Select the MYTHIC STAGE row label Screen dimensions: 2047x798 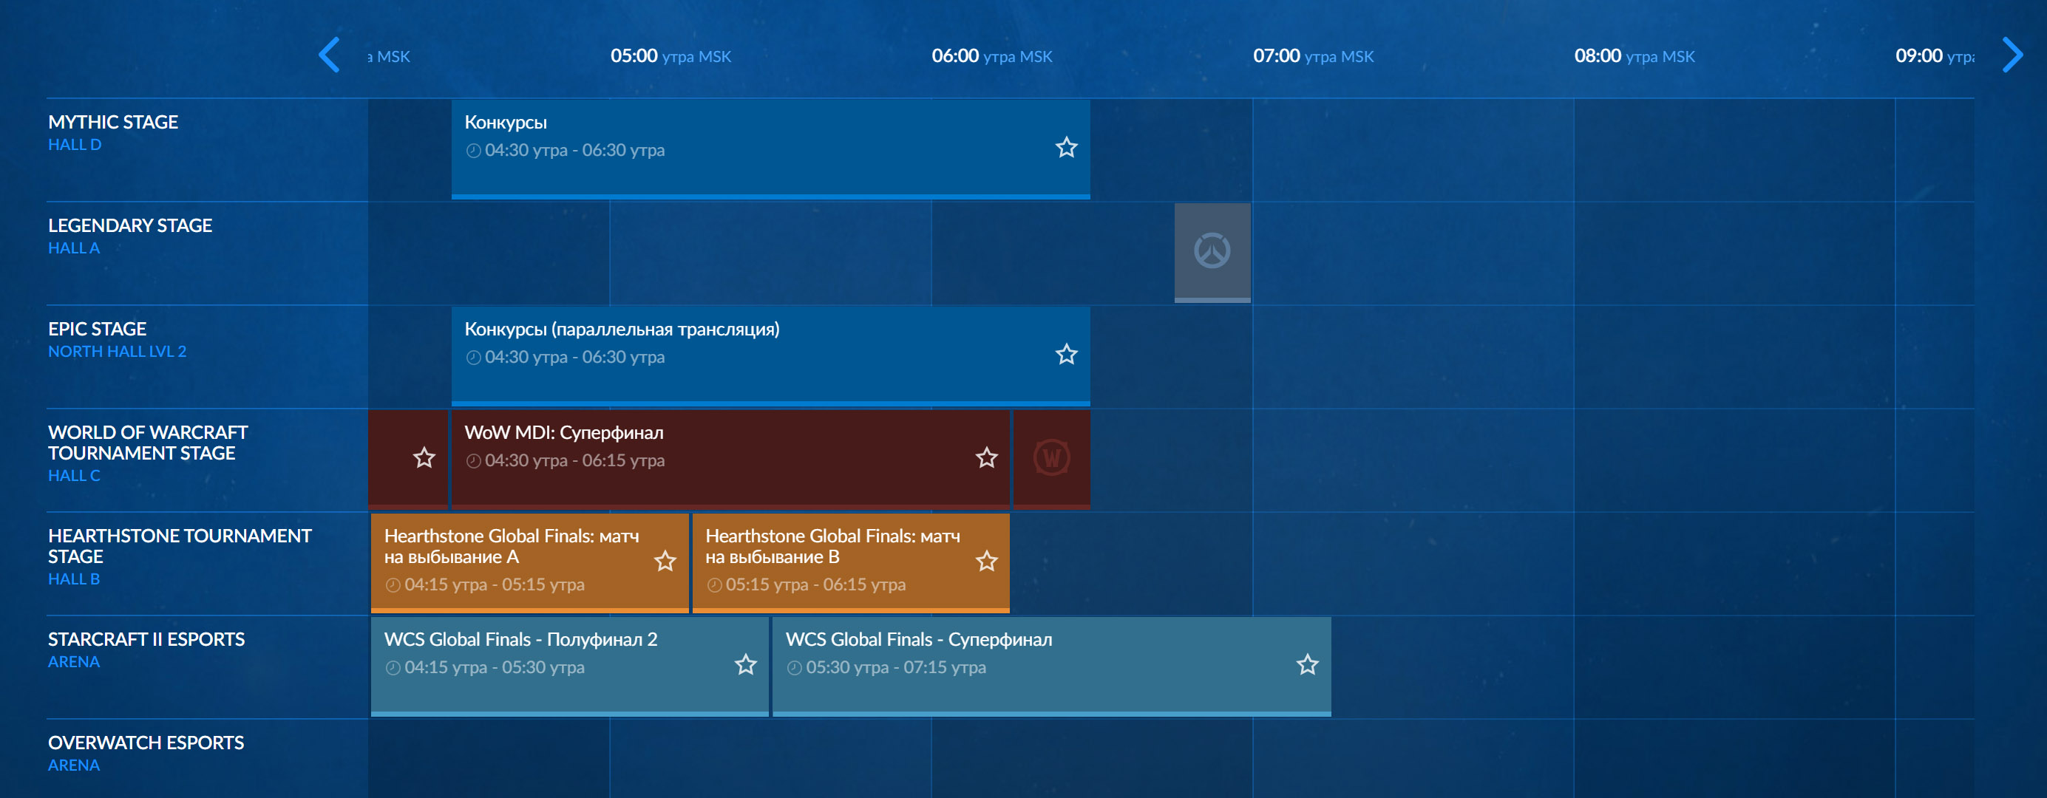113,122
